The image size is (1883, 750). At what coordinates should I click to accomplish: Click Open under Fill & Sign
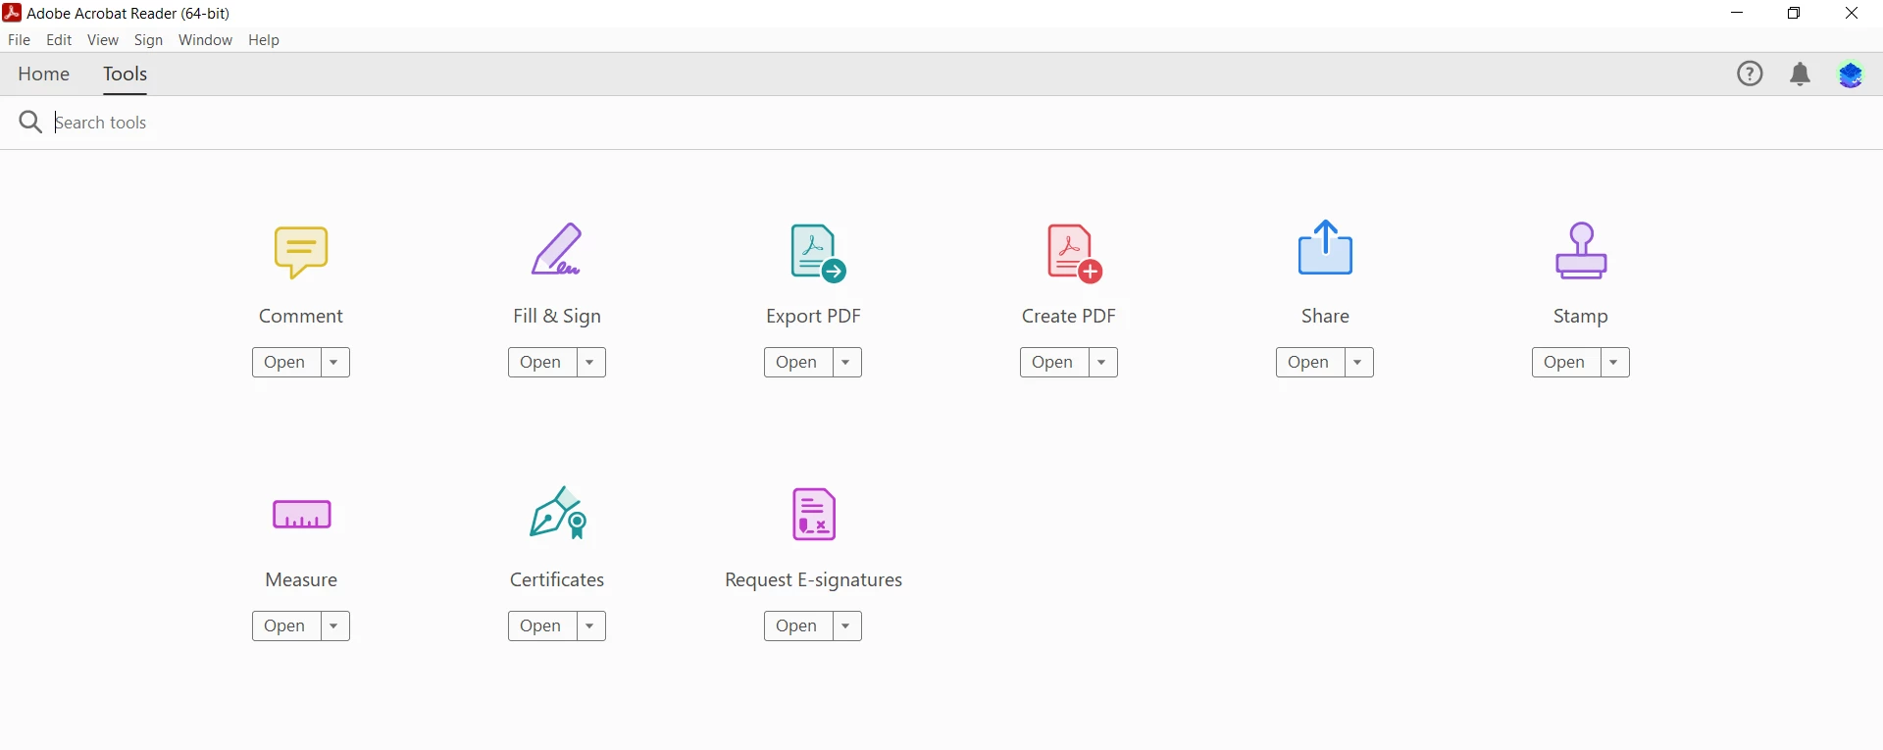[x=541, y=363]
